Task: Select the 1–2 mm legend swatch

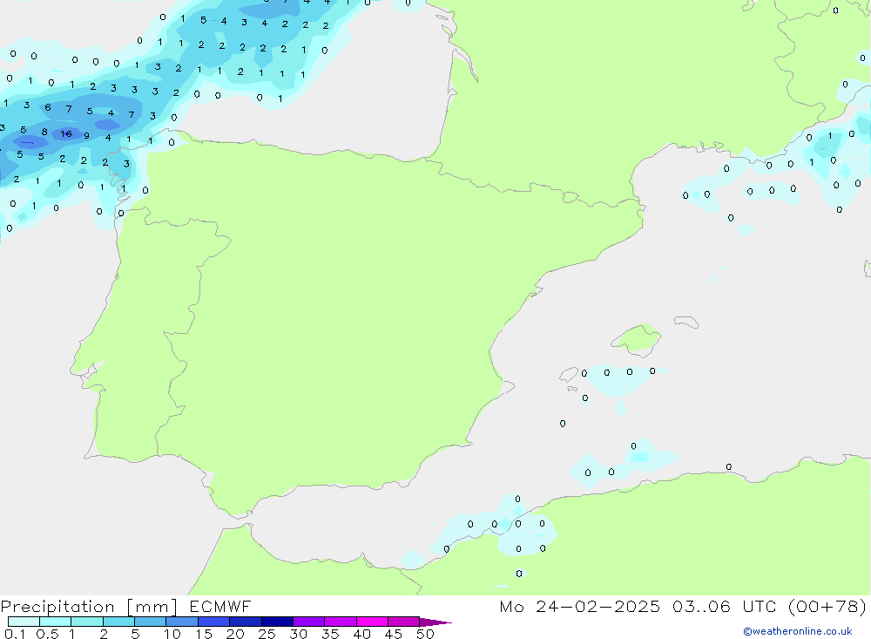Action: (87, 622)
